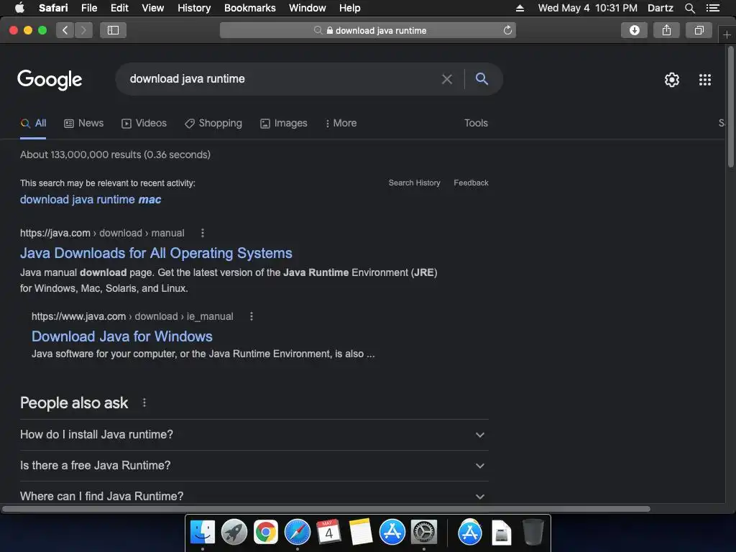Open Java Downloads for All Operating Systems

pyautogui.click(x=156, y=253)
